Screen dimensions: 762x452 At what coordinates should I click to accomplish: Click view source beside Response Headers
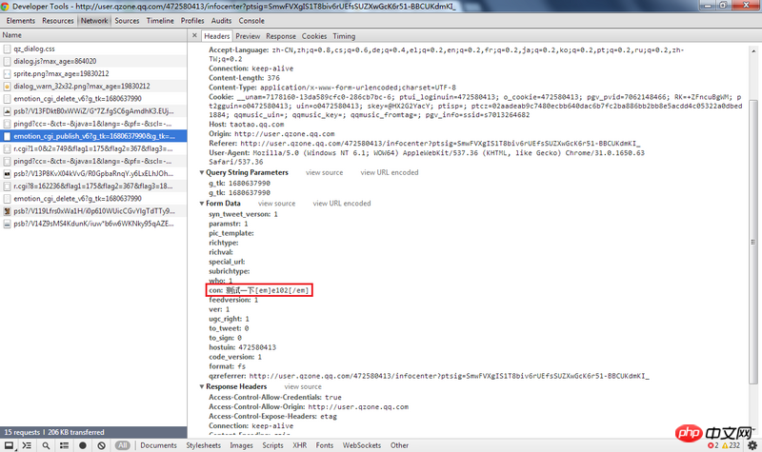click(303, 387)
